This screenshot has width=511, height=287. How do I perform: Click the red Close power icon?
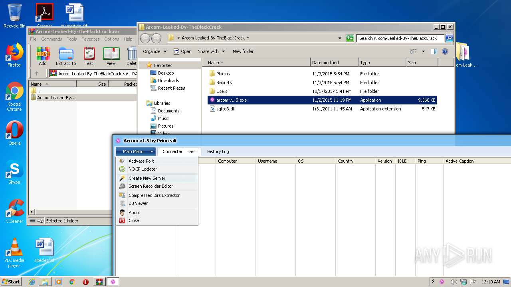[122, 220]
